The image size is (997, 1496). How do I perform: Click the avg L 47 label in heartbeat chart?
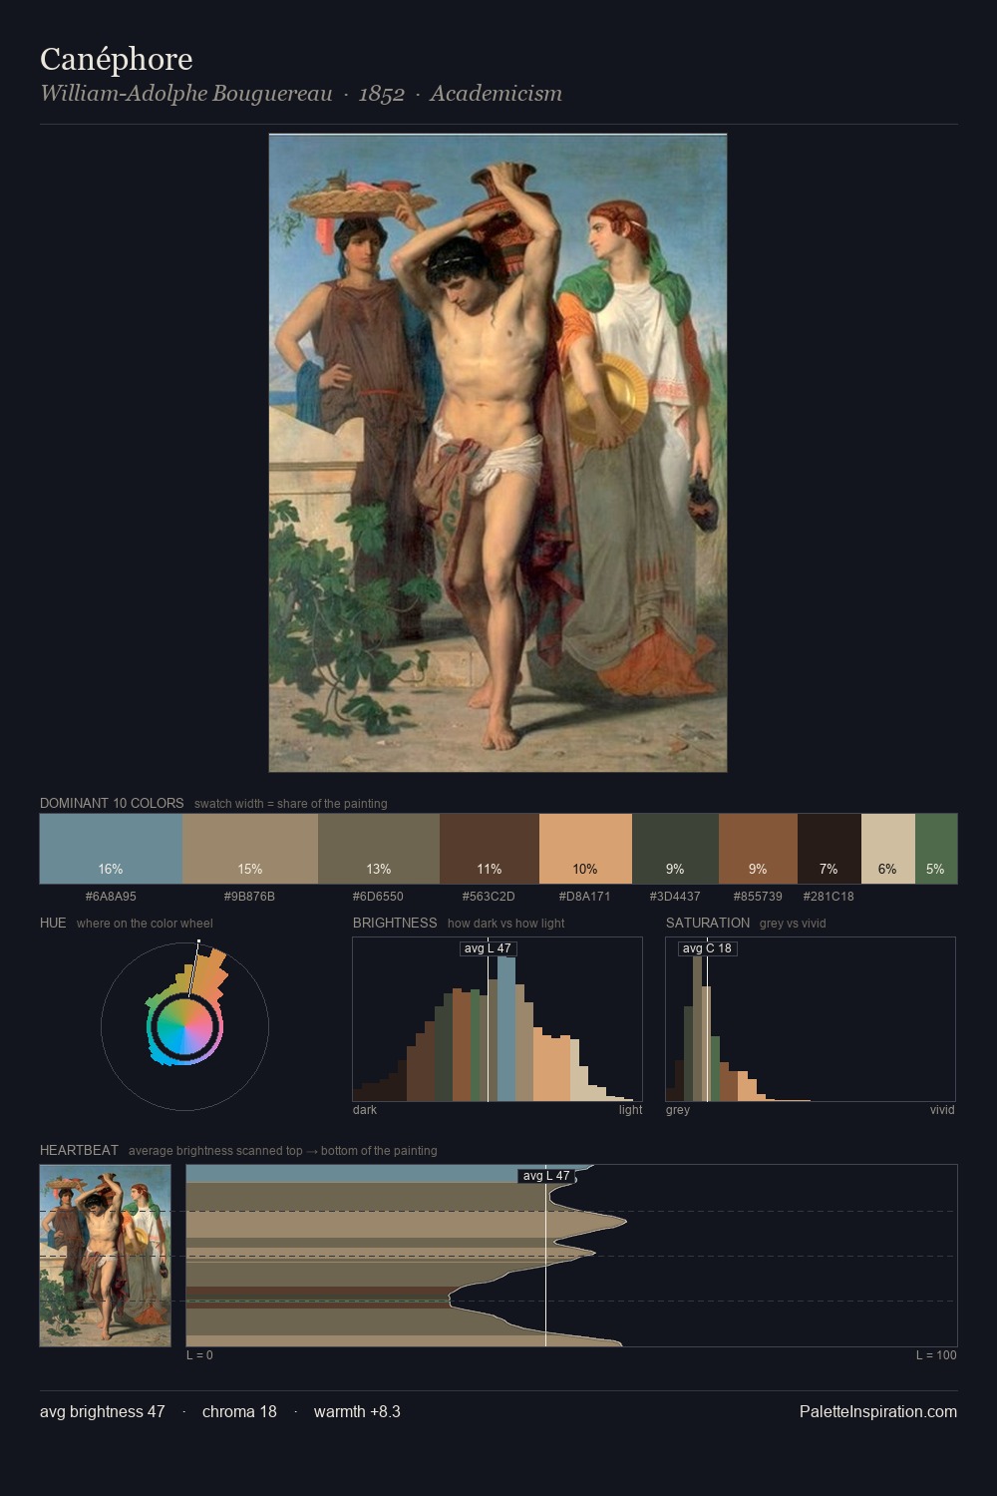click(546, 1176)
